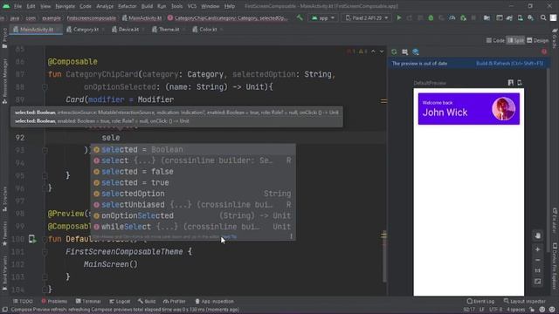Open the App Inspection tool window
Image resolution: width=559 pixels, height=314 pixels.
click(215, 301)
